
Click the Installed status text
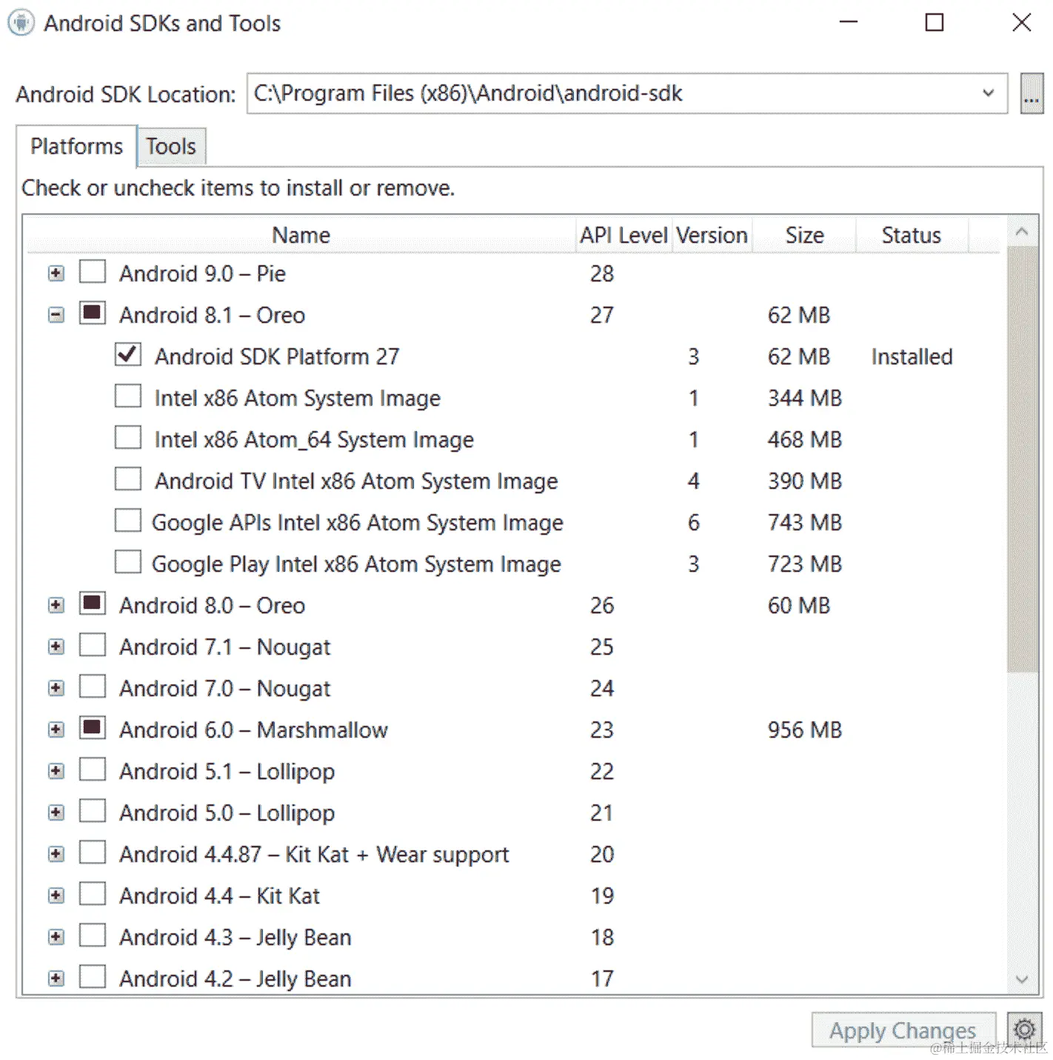click(912, 357)
